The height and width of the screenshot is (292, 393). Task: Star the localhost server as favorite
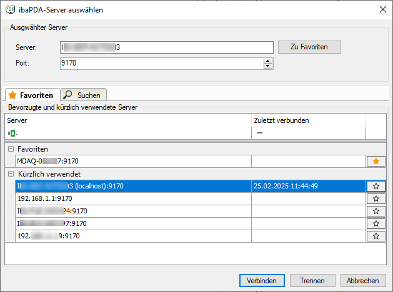tap(376, 186)
